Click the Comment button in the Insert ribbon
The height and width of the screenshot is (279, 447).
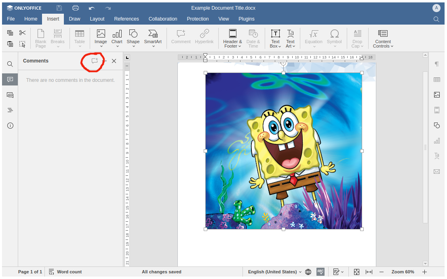(181, 37)
